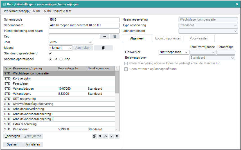Viewport: 241px width, 150px height.
Task: Select Nee for Schema operationeel
Action: coord(61,59)
